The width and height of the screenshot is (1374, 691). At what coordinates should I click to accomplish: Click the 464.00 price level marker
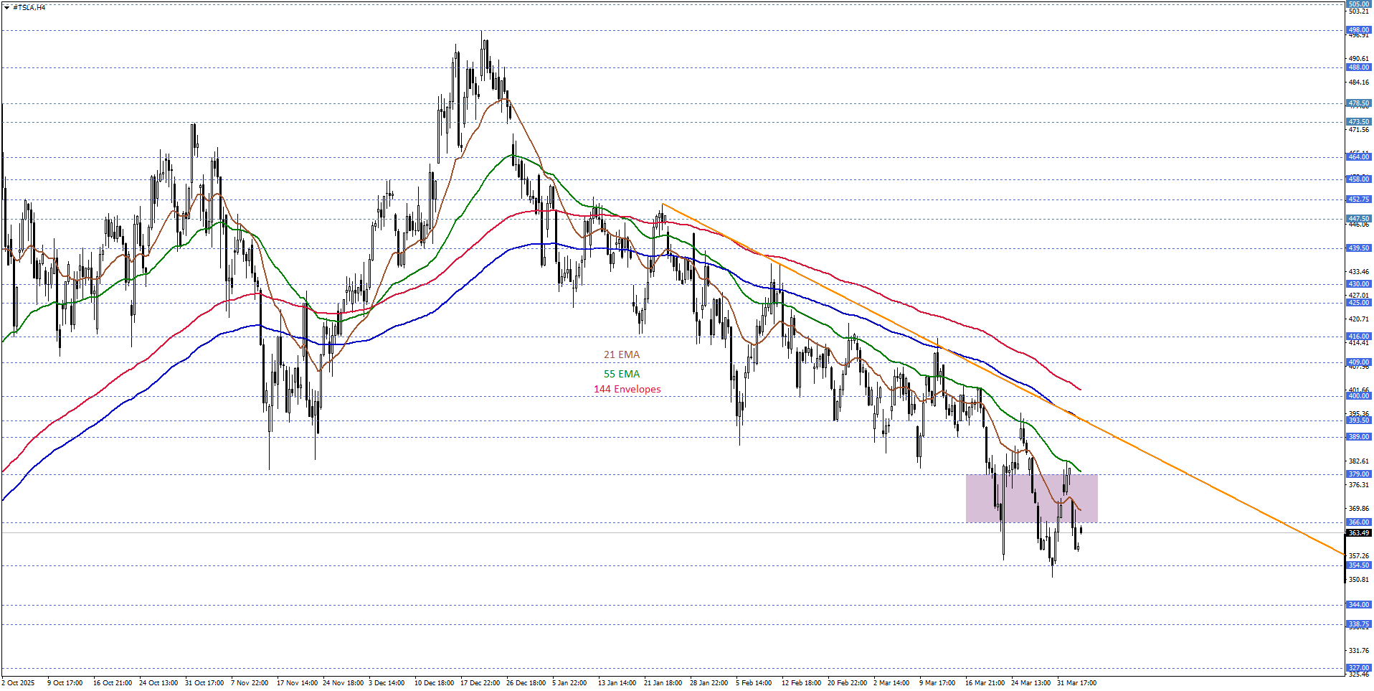point(1358,156)
